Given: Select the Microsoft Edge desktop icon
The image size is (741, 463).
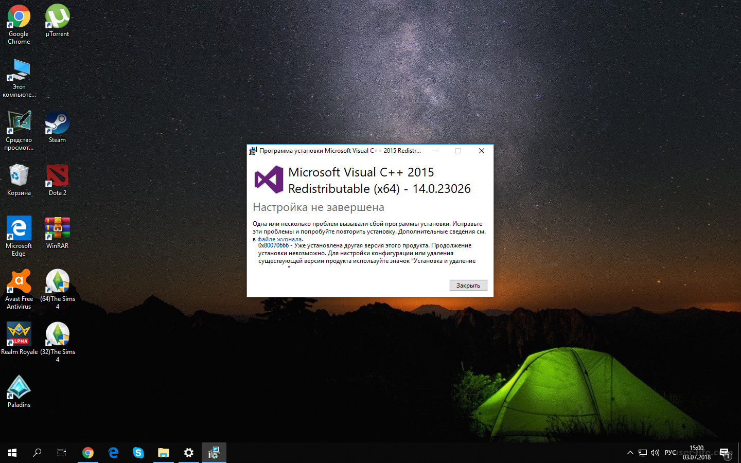Looking at the screenshot, I should coord(19,237).
